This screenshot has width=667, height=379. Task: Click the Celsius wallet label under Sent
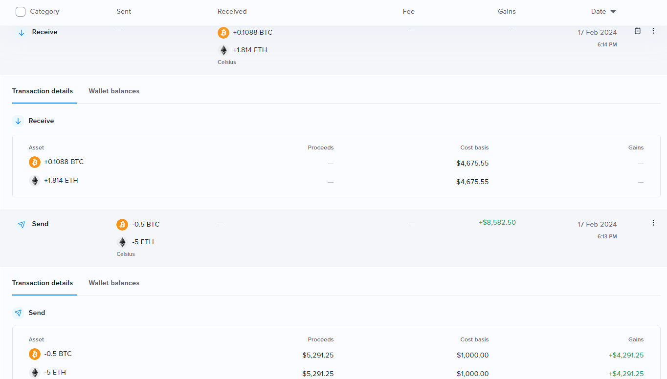126,254
